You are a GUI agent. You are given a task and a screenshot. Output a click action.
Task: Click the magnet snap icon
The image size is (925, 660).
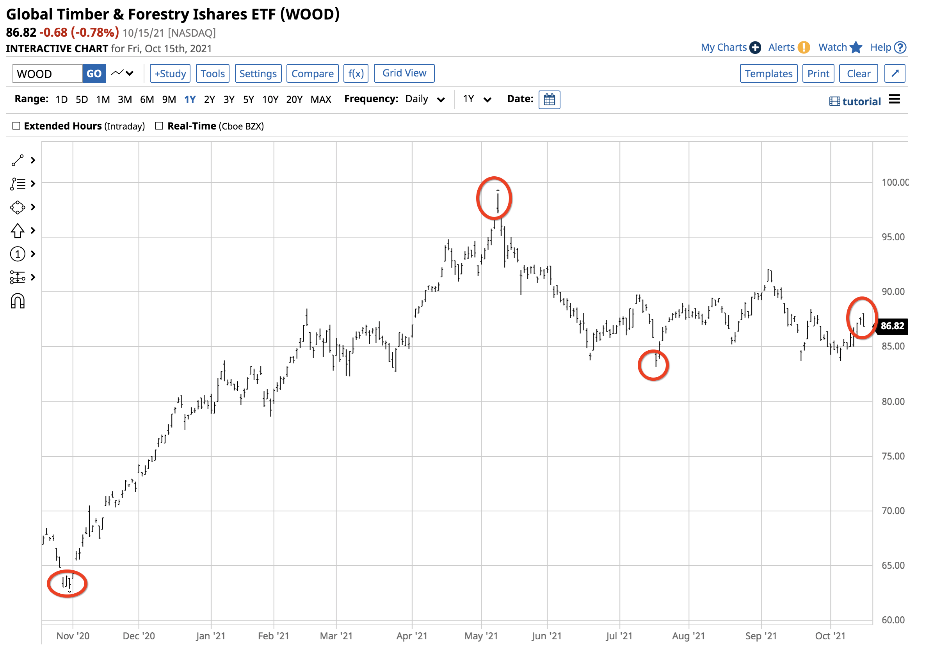click(18, 302)
